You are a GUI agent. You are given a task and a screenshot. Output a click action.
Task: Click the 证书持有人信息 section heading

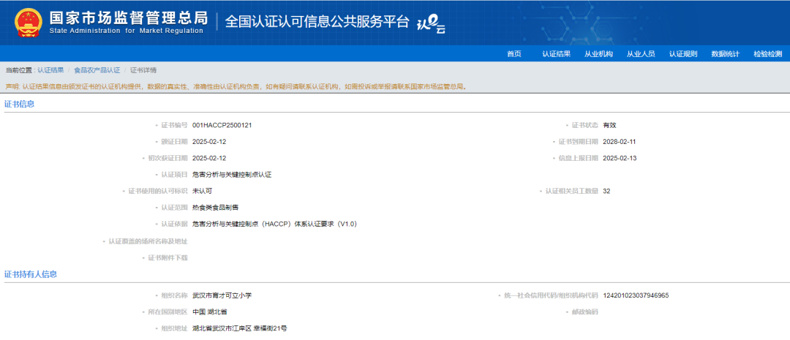(31, 274)
